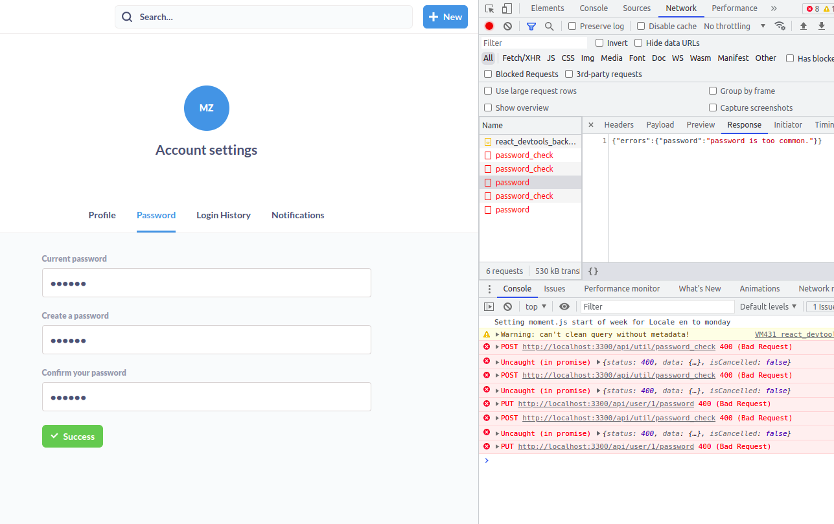Enable Hide data URLs filtering
The width and height of the screenshot is (834, 524).
click(638, 43)
